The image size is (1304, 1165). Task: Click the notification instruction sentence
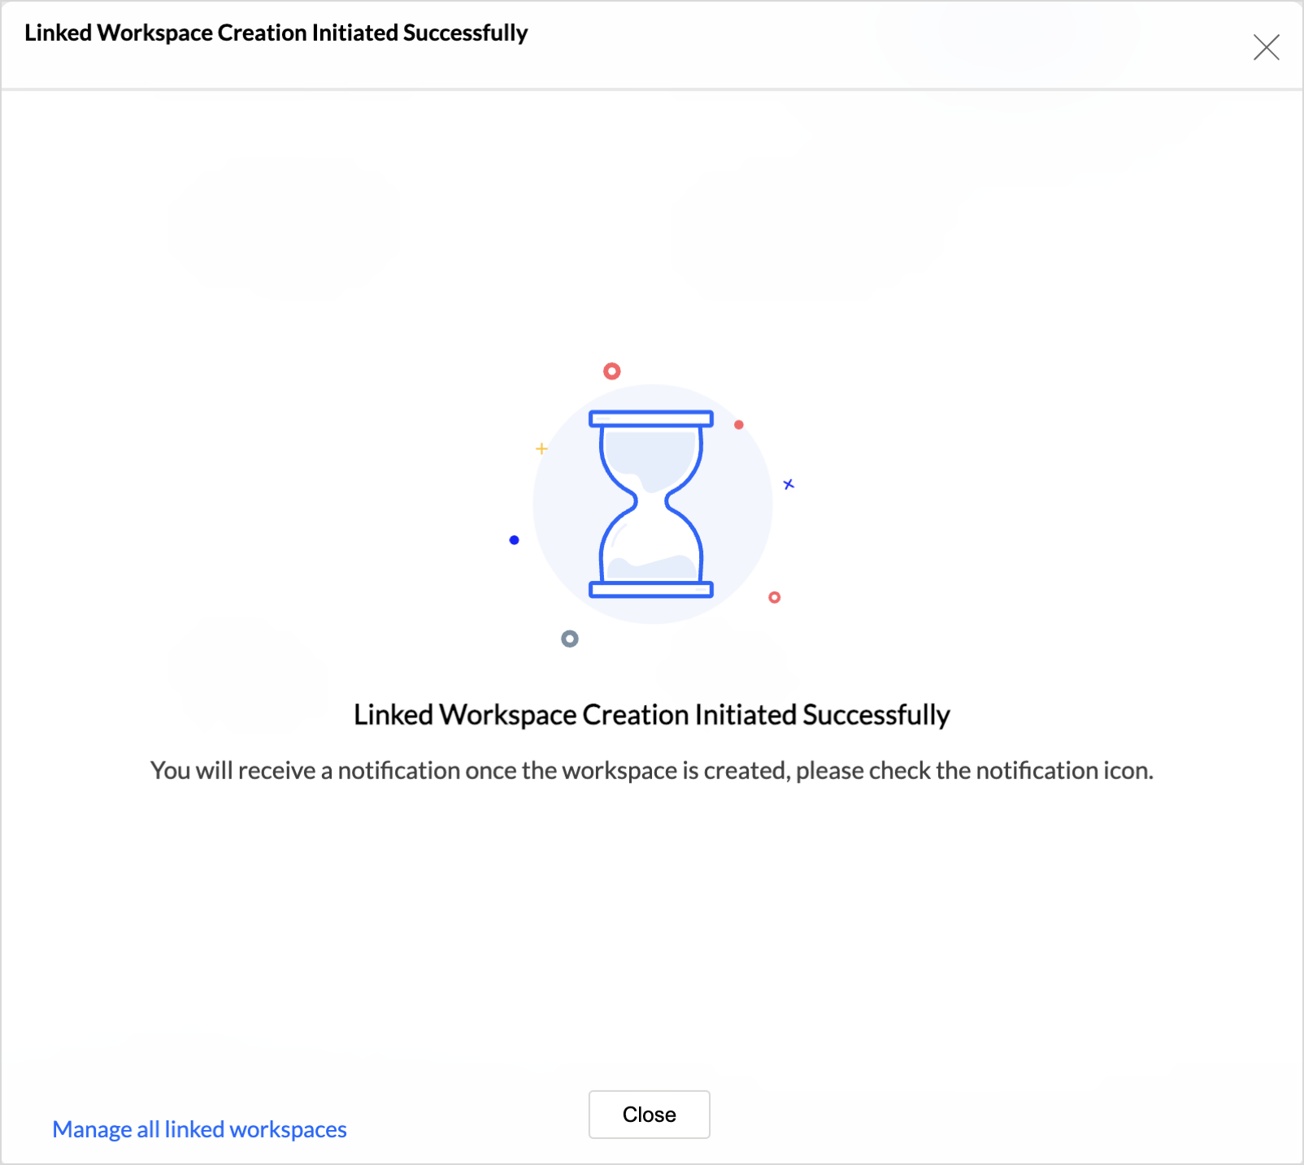(x=650, y=770)
